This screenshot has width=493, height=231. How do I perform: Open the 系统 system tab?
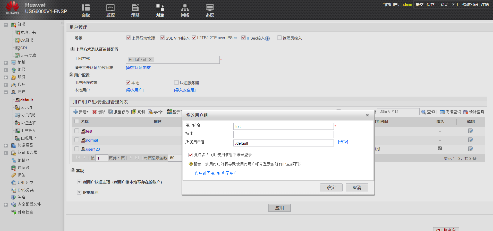click(210, 10)
